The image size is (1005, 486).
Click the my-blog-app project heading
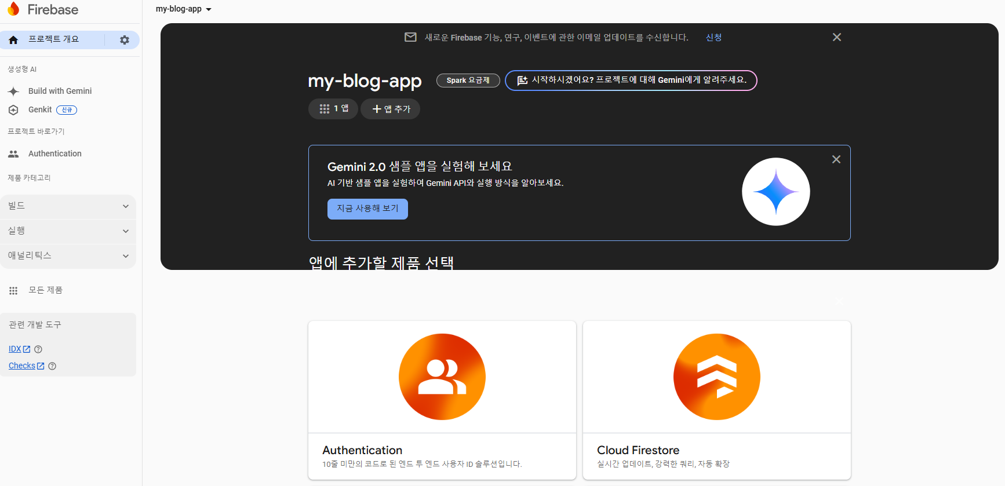tap(365, 81)
